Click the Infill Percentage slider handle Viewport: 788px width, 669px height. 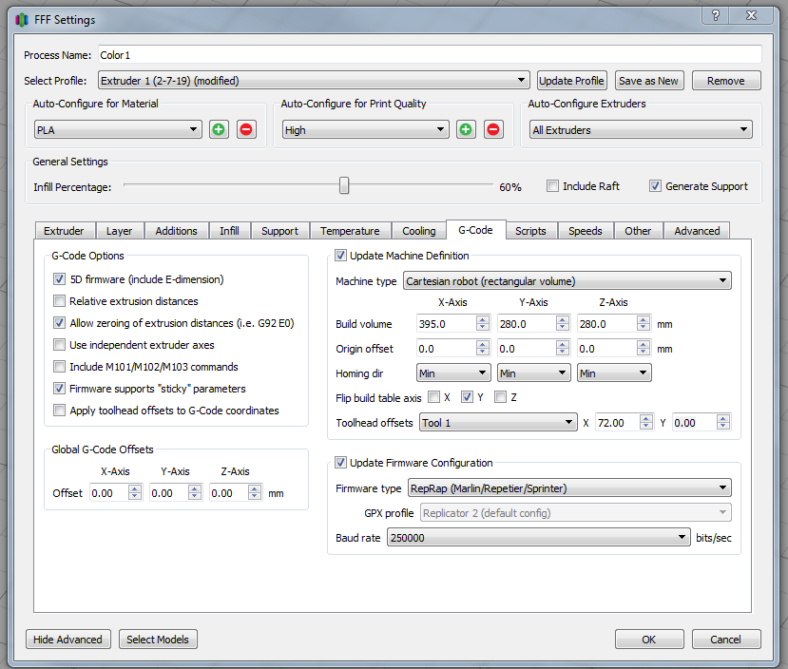[344, 185]
